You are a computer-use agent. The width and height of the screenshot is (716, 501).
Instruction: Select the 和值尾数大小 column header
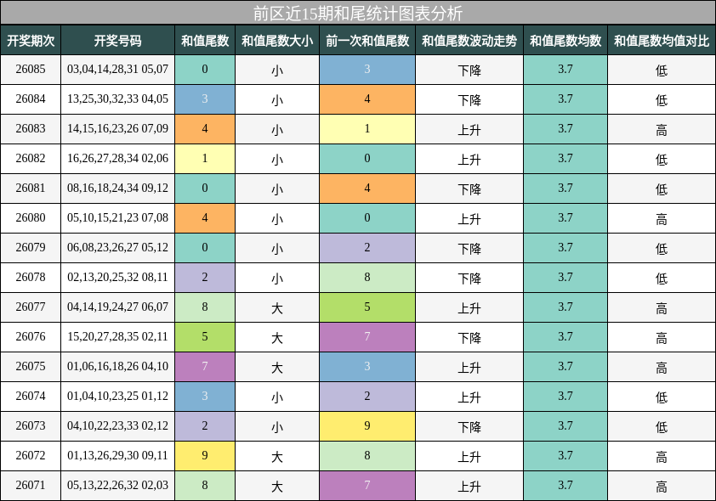277,41
